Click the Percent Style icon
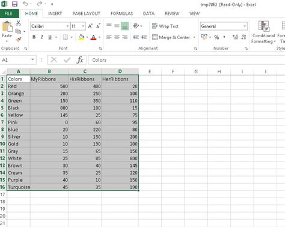 coord(216,37)
